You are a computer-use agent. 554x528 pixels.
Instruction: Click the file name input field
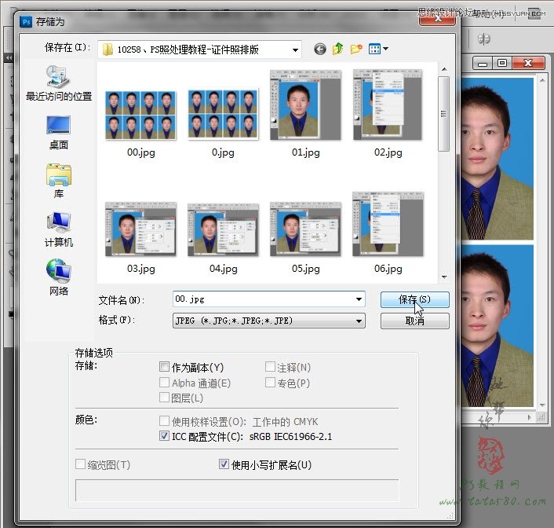(x=263, y=299)
